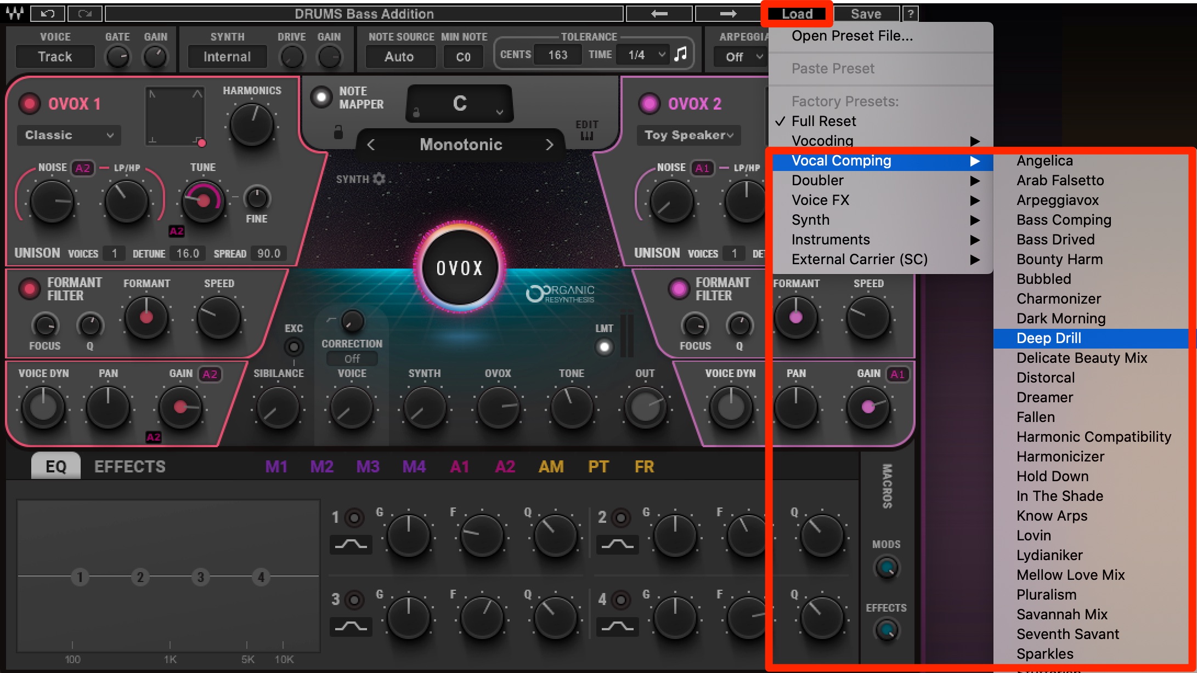
Task: Click the Save button
Action: [866, 14]
